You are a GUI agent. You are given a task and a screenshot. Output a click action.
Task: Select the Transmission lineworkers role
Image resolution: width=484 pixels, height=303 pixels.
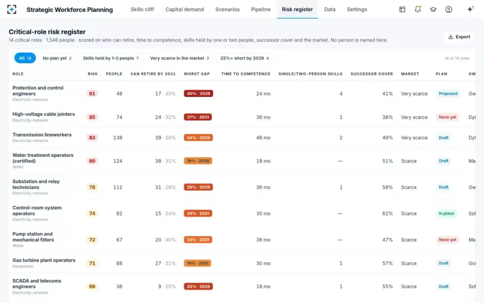pyautogui.click(x=42, y=135)
